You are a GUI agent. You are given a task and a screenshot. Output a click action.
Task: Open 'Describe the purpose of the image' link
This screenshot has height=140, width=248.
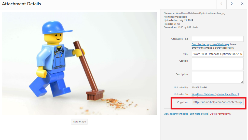[x=210, y=44]
